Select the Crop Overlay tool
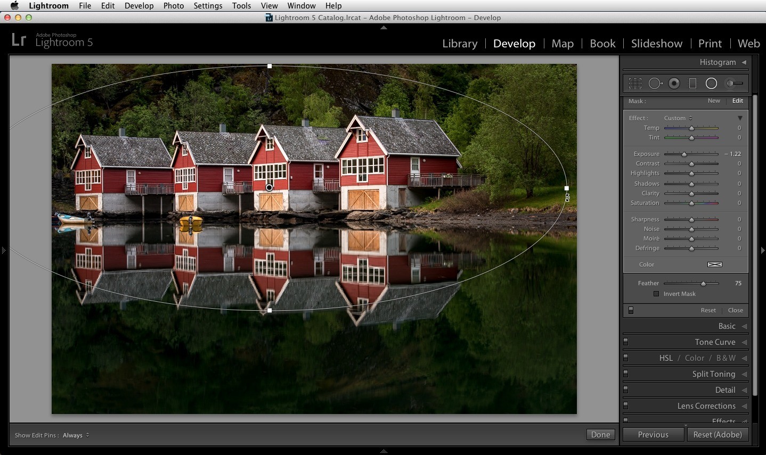Viewport: 766px width, 455px height. pyautogui.click(x=635, y=84)
